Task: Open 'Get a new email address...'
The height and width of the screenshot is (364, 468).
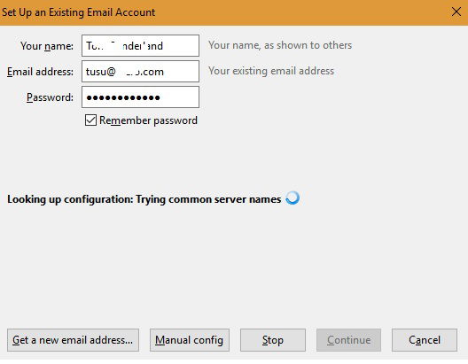Action: pyautogui.click(x=73, y=340)
